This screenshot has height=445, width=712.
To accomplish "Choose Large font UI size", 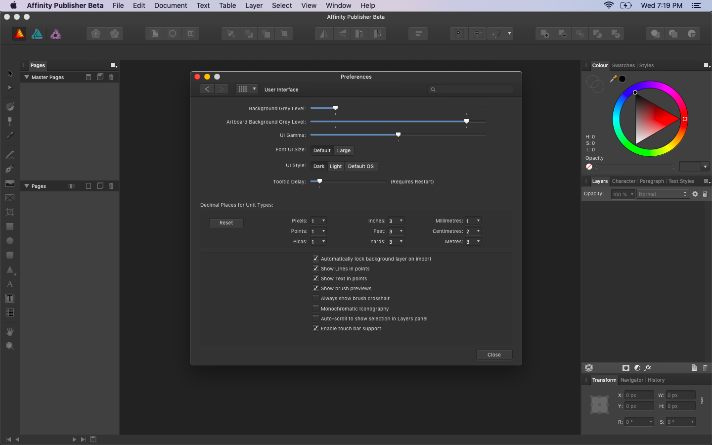I will click(x=344, y=150).
